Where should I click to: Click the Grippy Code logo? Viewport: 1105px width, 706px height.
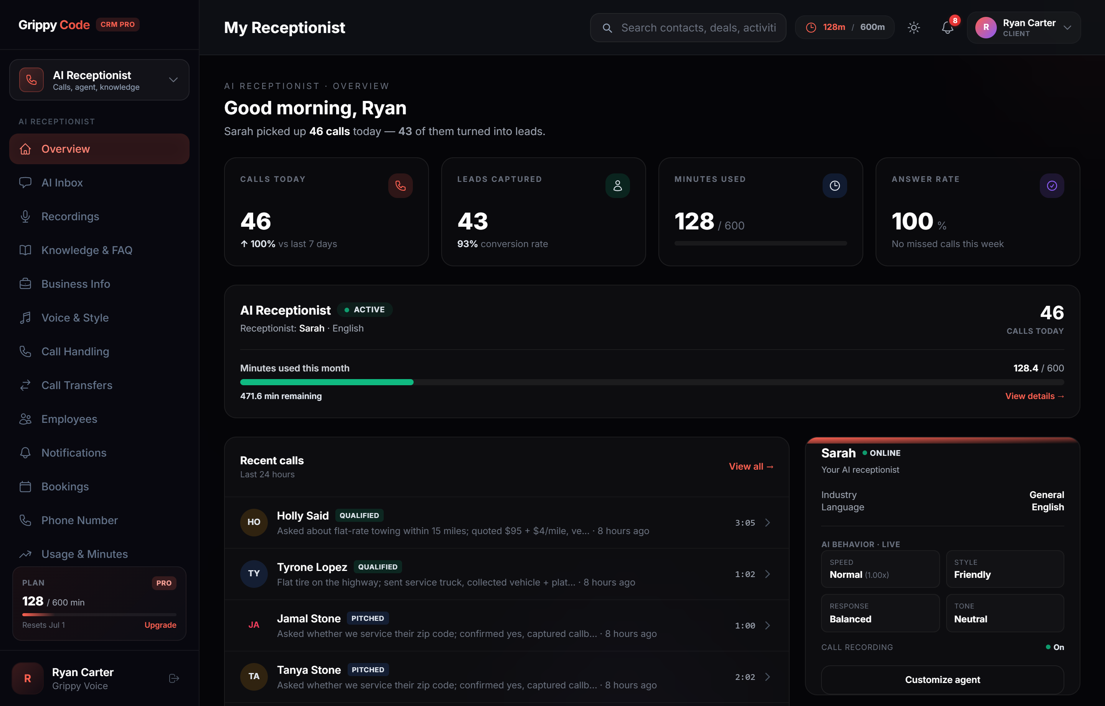(54, 25)
